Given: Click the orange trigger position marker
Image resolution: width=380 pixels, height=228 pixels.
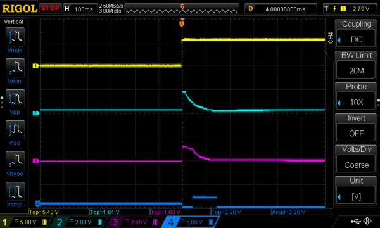Looking at the screenshot, I should tap(182, 23).
